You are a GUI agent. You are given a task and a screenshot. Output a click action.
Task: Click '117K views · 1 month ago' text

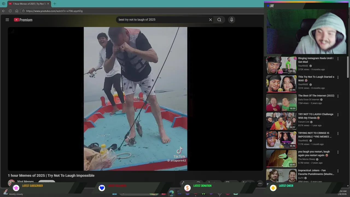click(311, 144)
